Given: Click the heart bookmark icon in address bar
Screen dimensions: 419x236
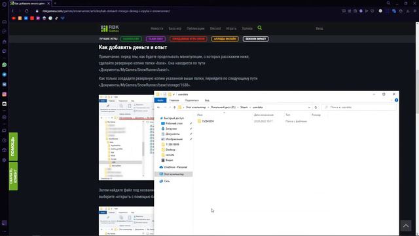Looking at the screenshot, I should [x=373, y=11].
